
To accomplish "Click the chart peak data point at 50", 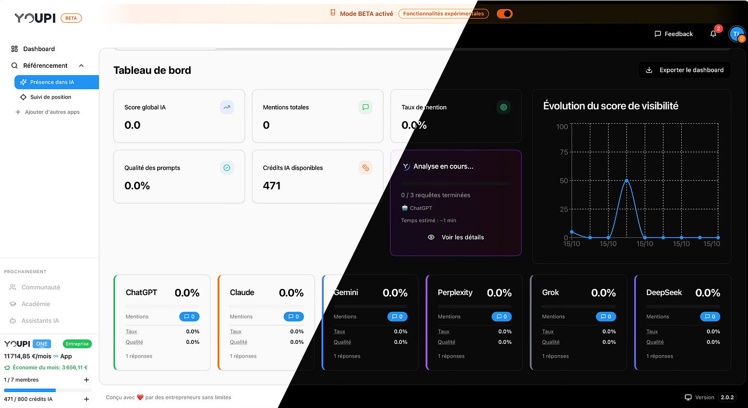I will (626, 181).
